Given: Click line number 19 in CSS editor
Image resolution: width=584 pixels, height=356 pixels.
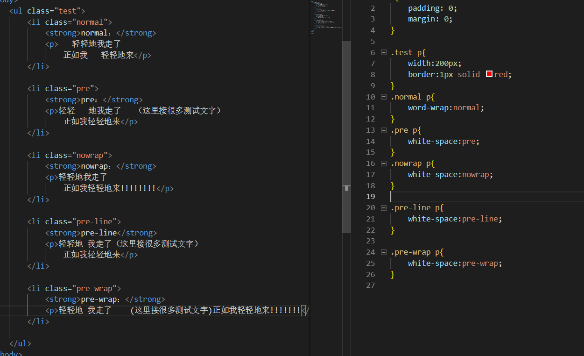Looking at the screenshot, I should [x=371, y=197].
